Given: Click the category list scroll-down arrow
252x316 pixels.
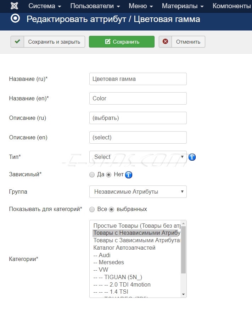Looking at the screenshot, I should (183, 294).
